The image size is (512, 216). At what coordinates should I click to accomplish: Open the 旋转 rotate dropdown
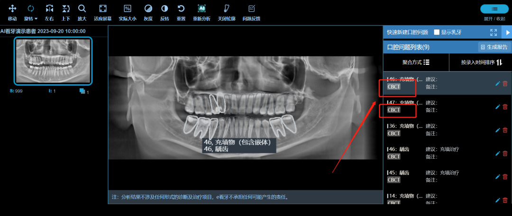coord(31,12)
